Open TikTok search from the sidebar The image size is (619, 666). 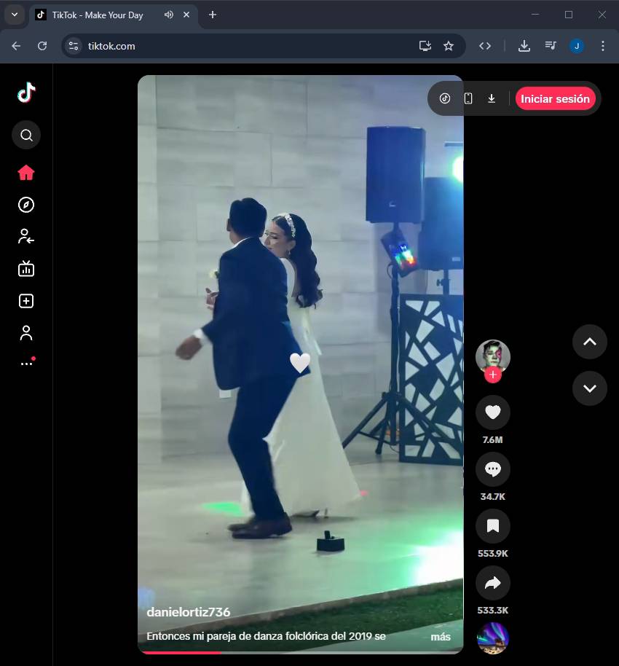26,135
